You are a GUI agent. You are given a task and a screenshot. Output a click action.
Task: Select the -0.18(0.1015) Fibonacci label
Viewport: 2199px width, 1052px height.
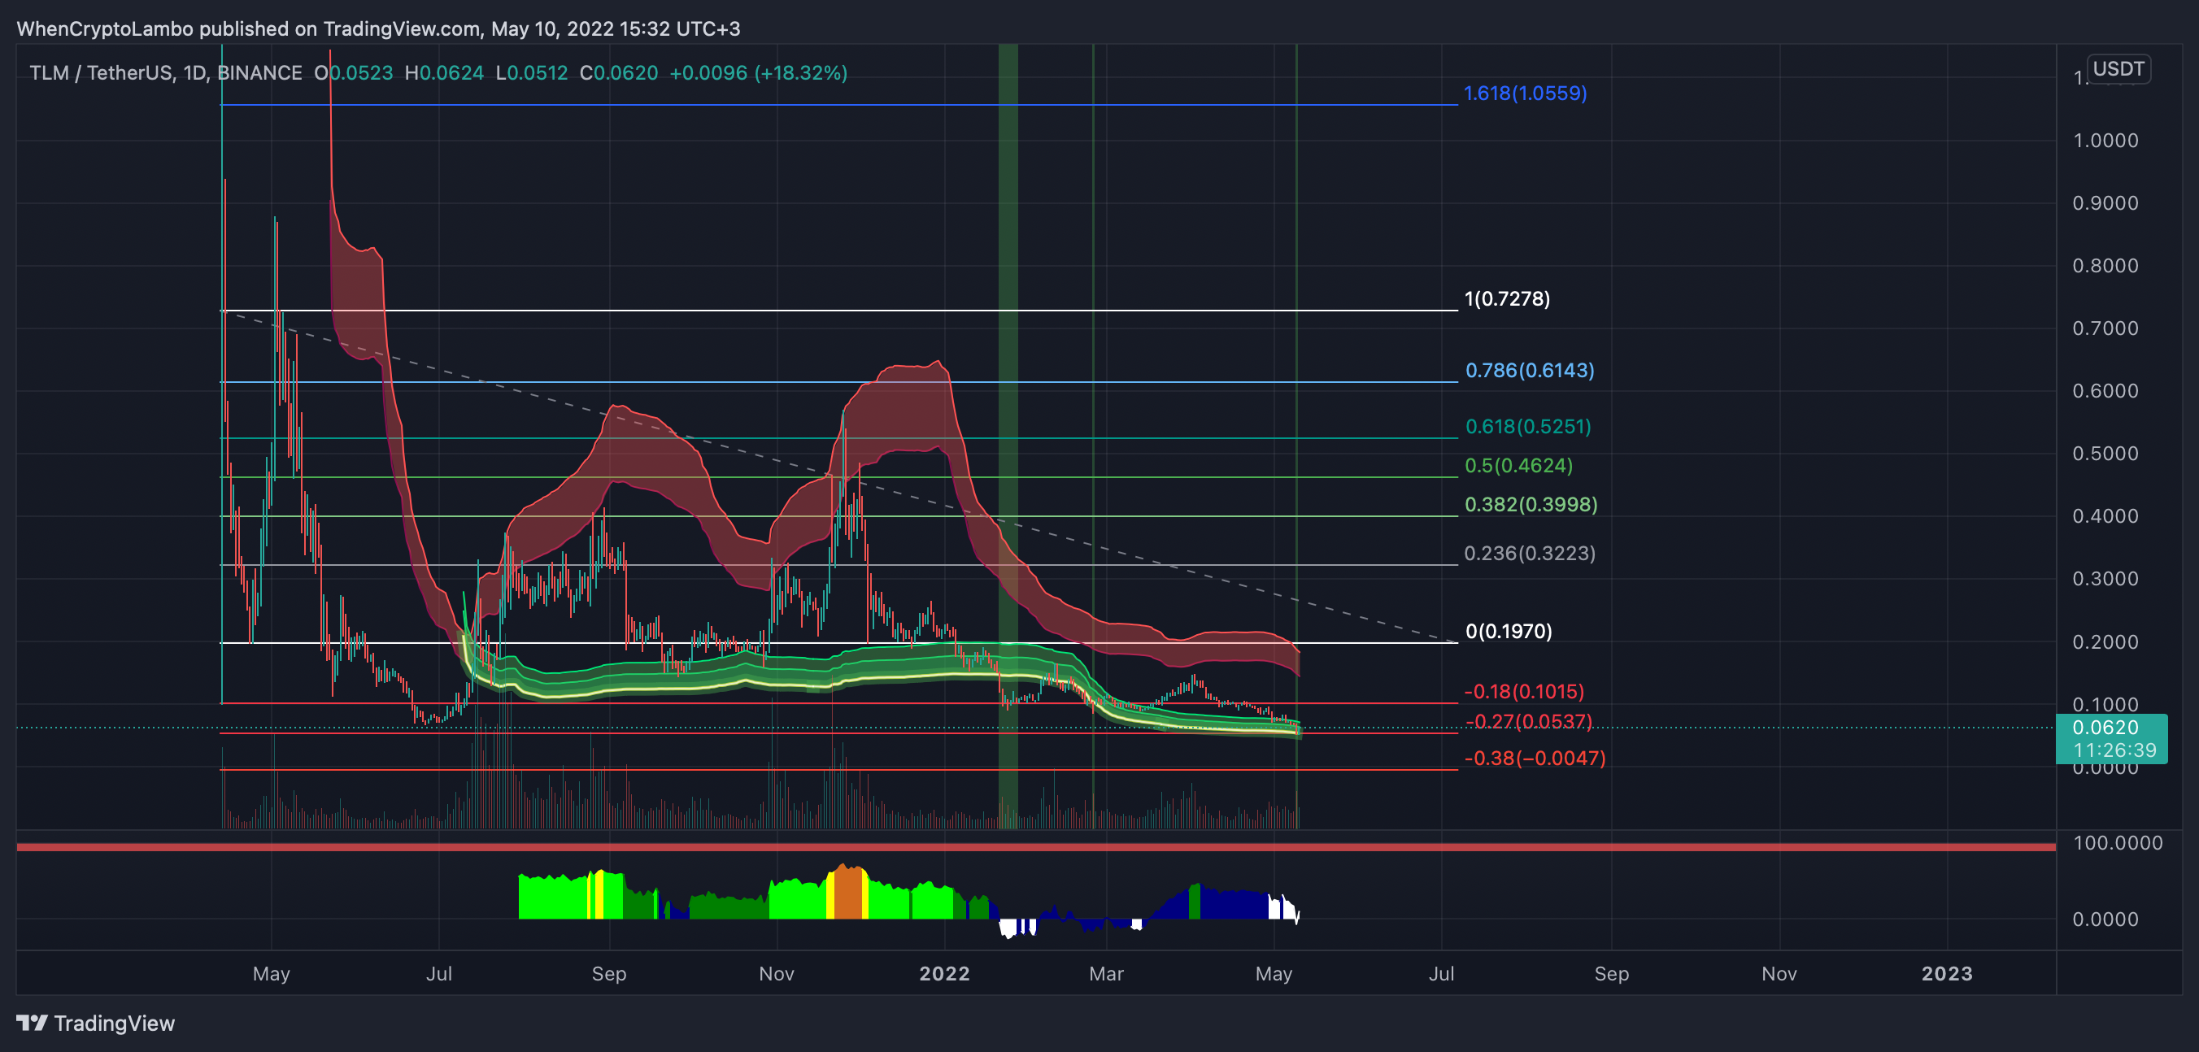(1524, 691)
